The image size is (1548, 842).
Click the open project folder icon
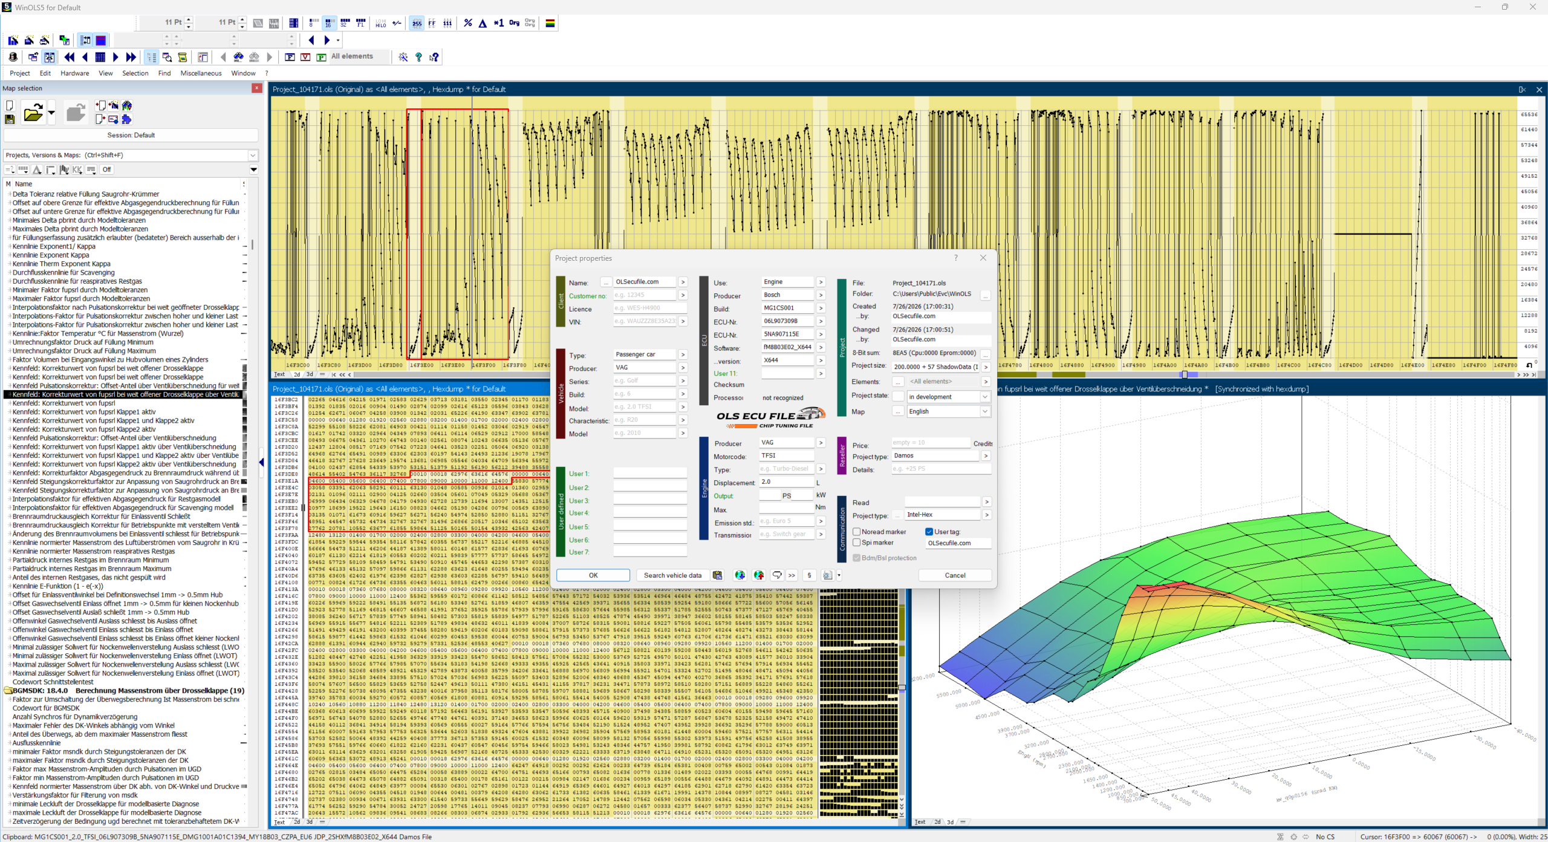[x=33, y=113]
